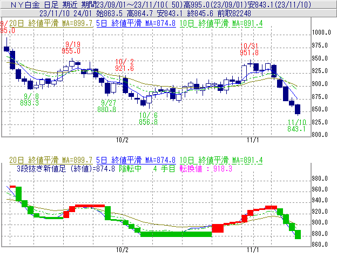Viewport: 337px width, 257px height.
Task: Click the lower chart 5日 終値平滑 MA=874.8 legend
Action: point(136,160)
